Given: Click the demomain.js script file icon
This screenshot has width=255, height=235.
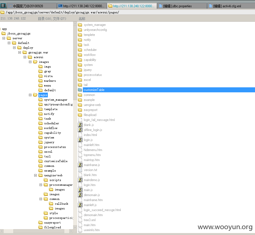Looking at the screenshot, I should pyautogui.click(x=80, y=195).
